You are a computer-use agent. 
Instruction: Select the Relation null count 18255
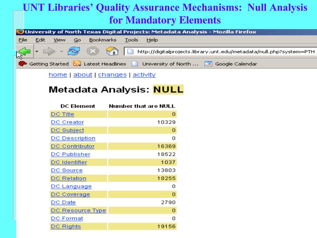point(166,178)
